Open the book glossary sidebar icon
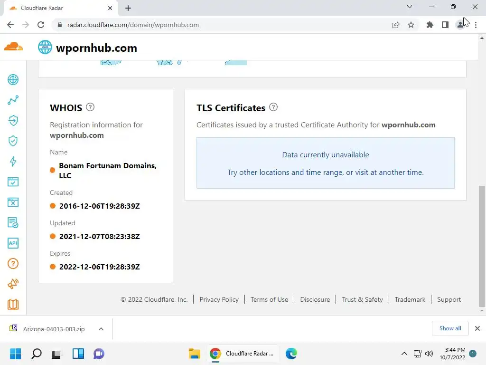The width and height of the screenshot is (486, 365). 13,305
